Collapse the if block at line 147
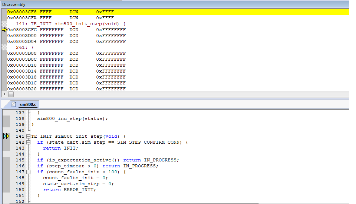This screenshot has height=204, width=356. tap(29, 172)
